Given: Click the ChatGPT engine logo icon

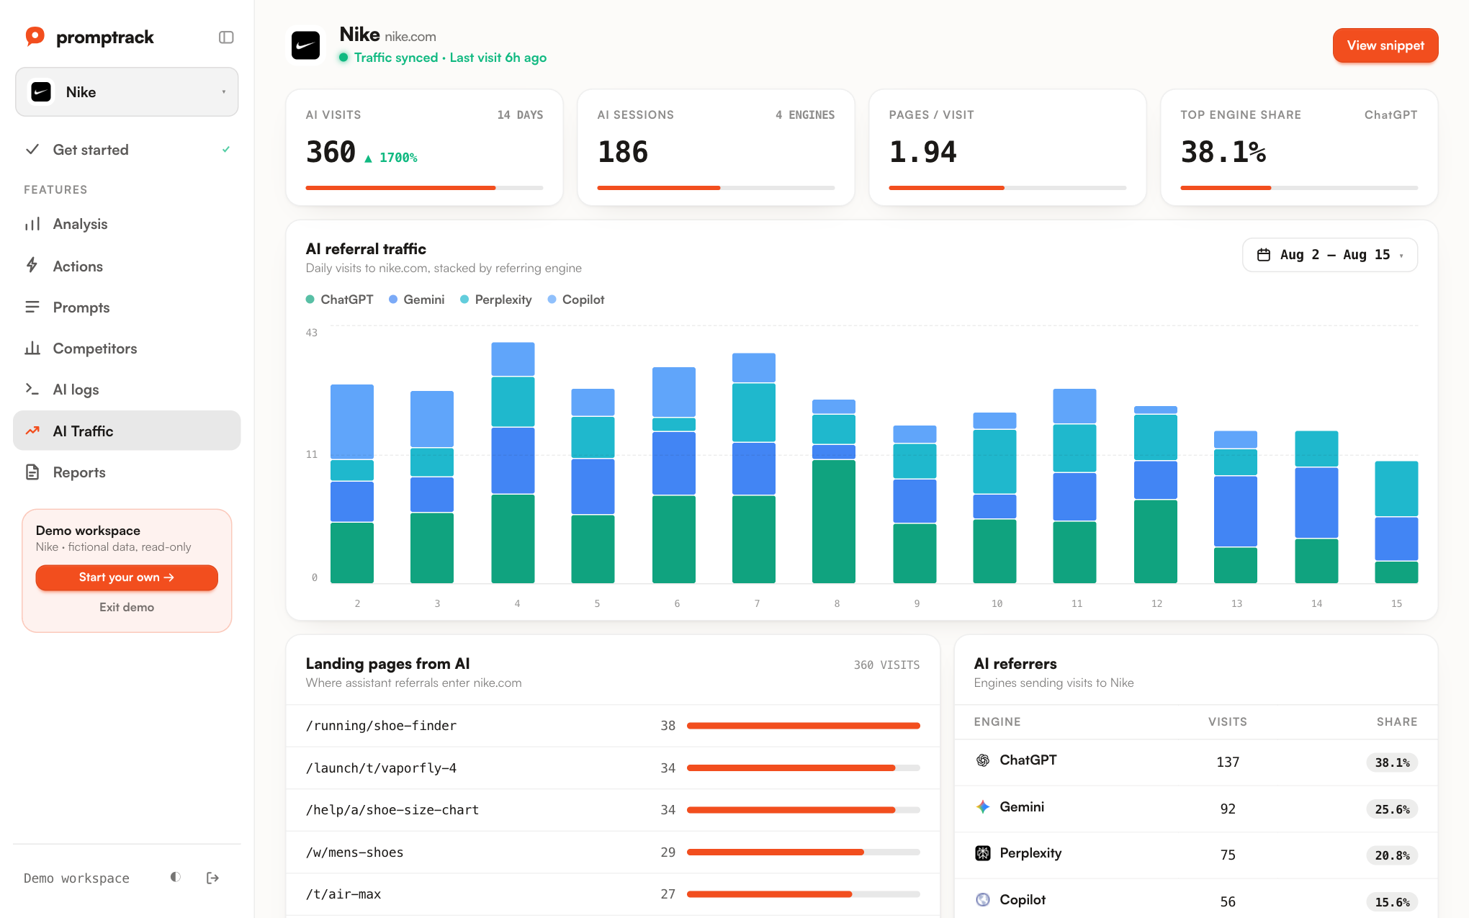Looking at the screenshot, I should click(982, 760).
